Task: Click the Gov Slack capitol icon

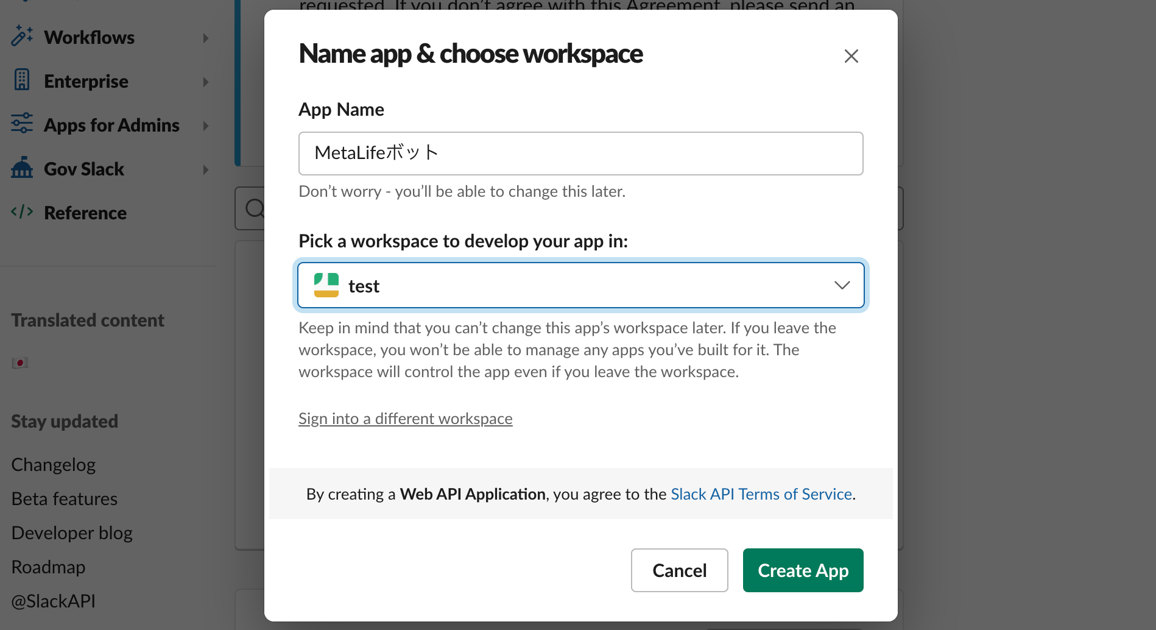Action: (22, 168)
